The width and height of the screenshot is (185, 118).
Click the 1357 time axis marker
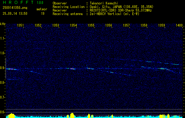point(126,25)
